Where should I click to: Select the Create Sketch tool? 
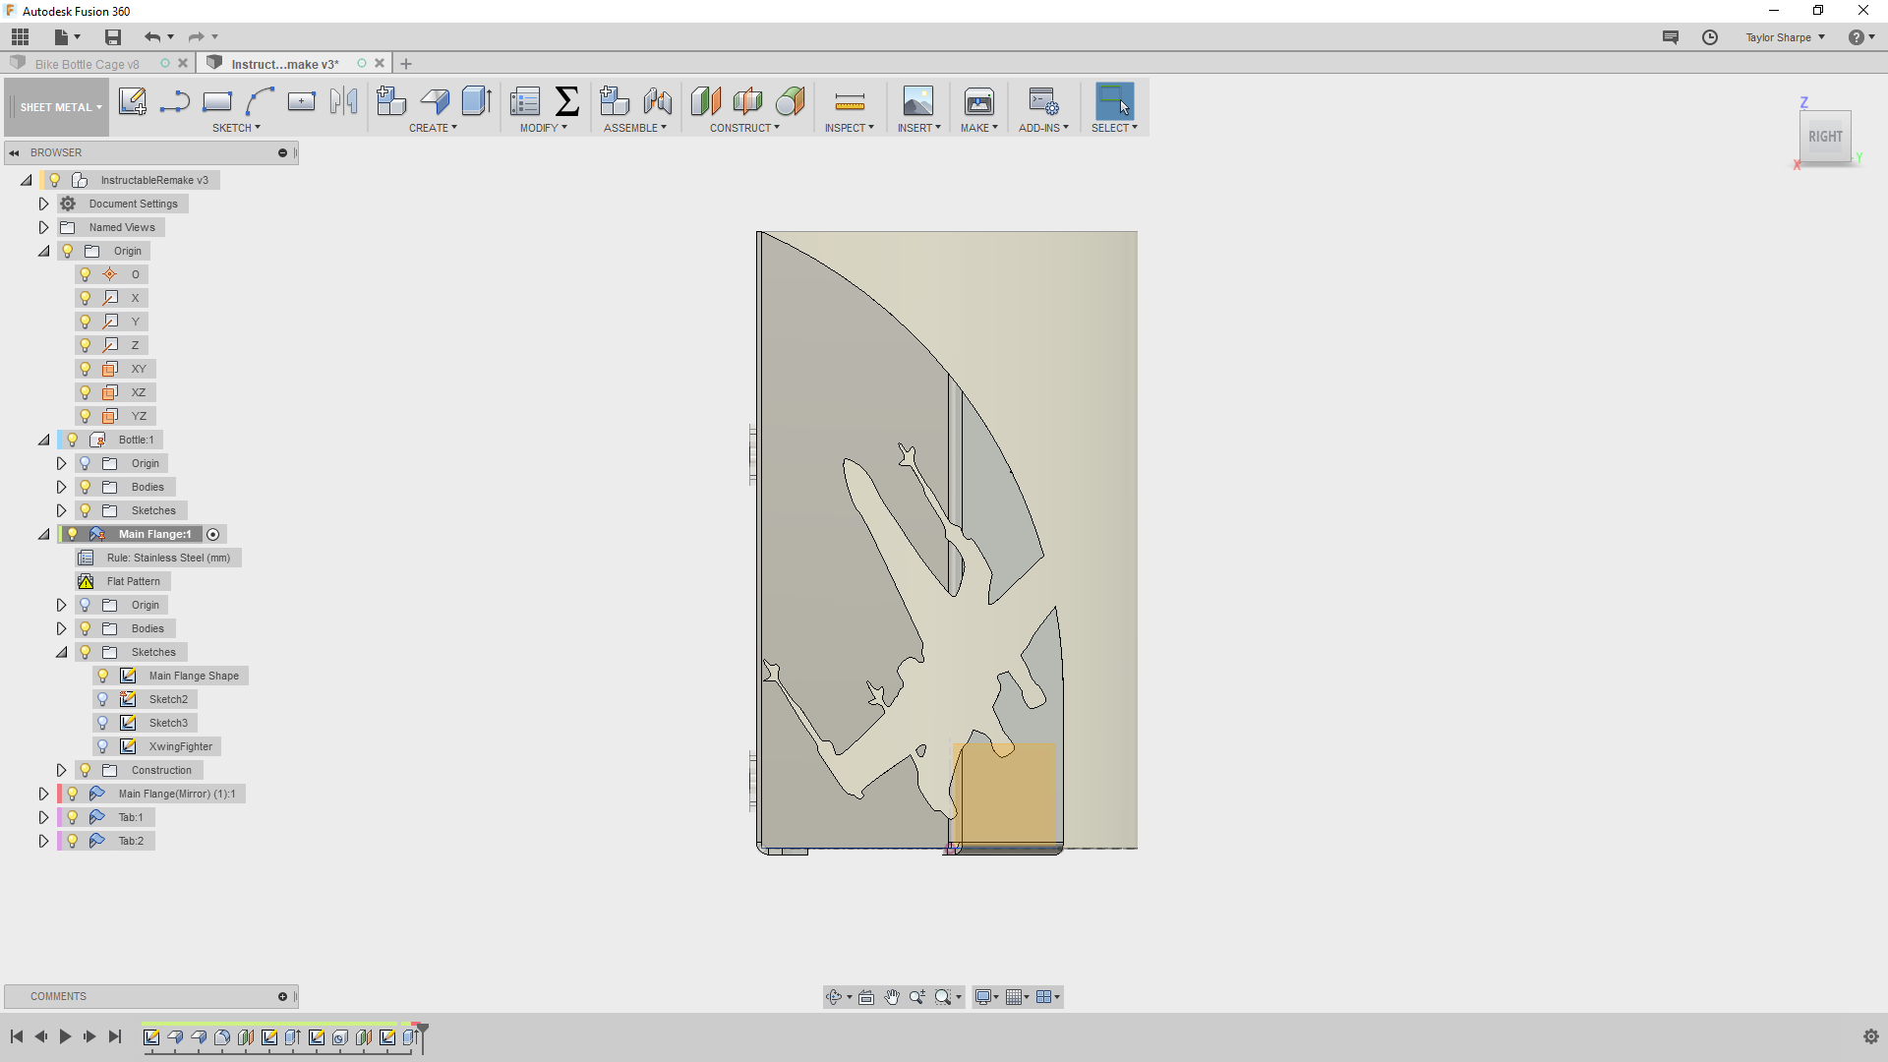(132, 101)
